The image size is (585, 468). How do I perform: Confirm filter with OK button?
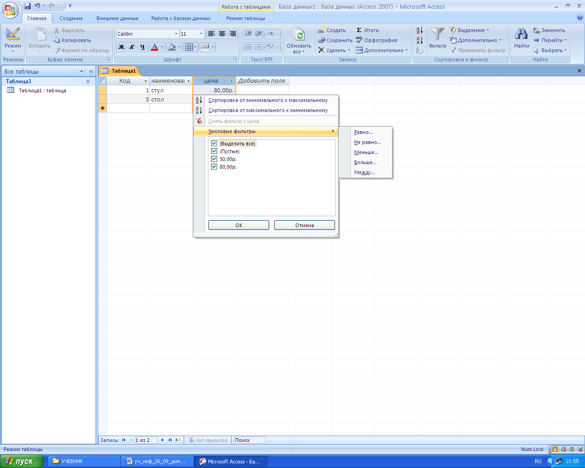[239, 225]
